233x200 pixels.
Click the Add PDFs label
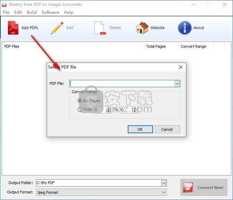(x=30, y=28)
